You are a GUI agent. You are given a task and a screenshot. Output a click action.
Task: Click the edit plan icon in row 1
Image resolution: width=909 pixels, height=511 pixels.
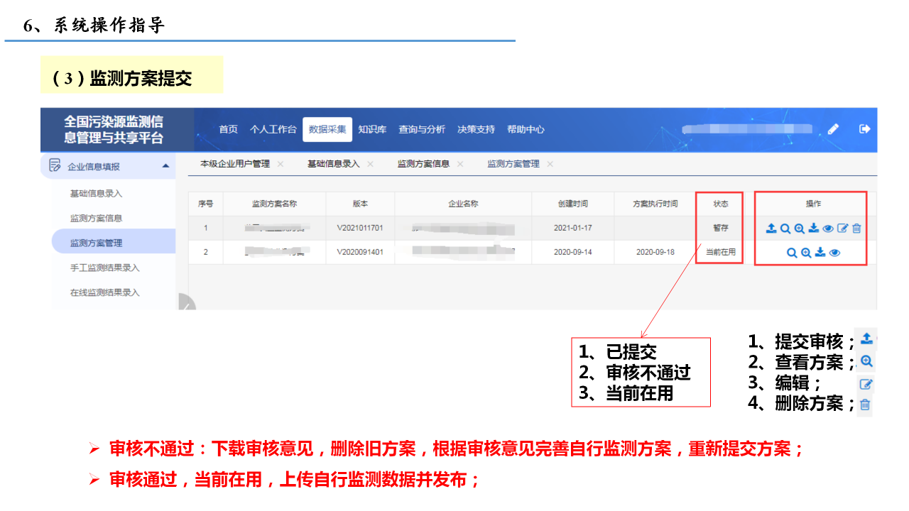point(843,229)
